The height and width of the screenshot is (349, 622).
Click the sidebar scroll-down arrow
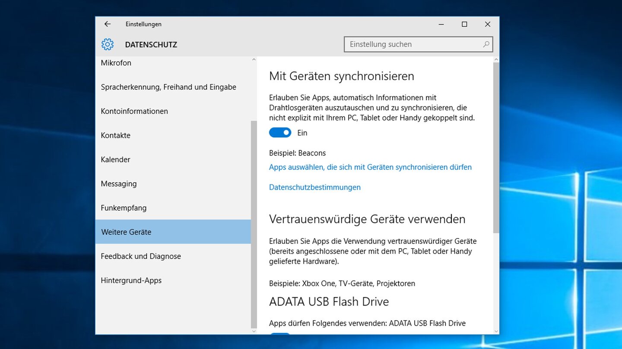[254, 330]
